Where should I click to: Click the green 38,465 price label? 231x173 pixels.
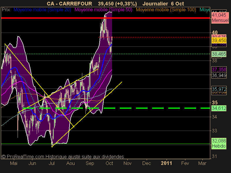click(x=219, y=54)
